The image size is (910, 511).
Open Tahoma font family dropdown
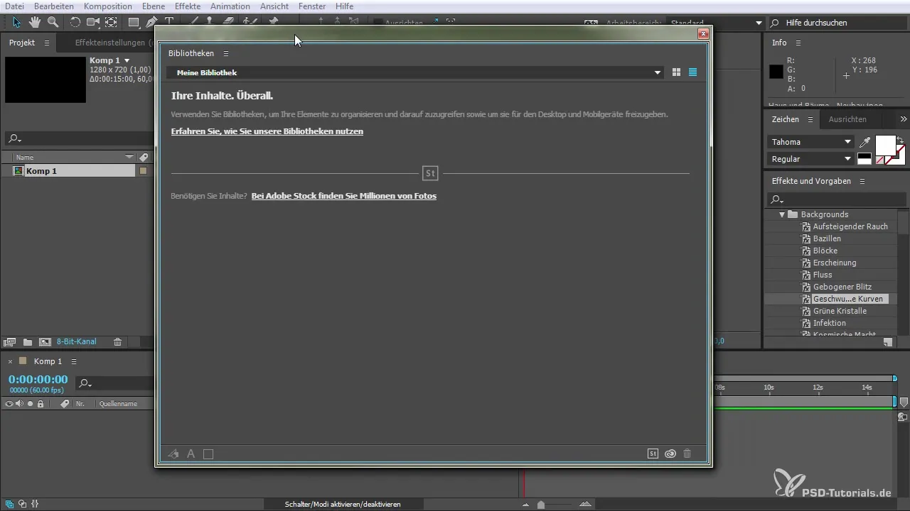810,142
